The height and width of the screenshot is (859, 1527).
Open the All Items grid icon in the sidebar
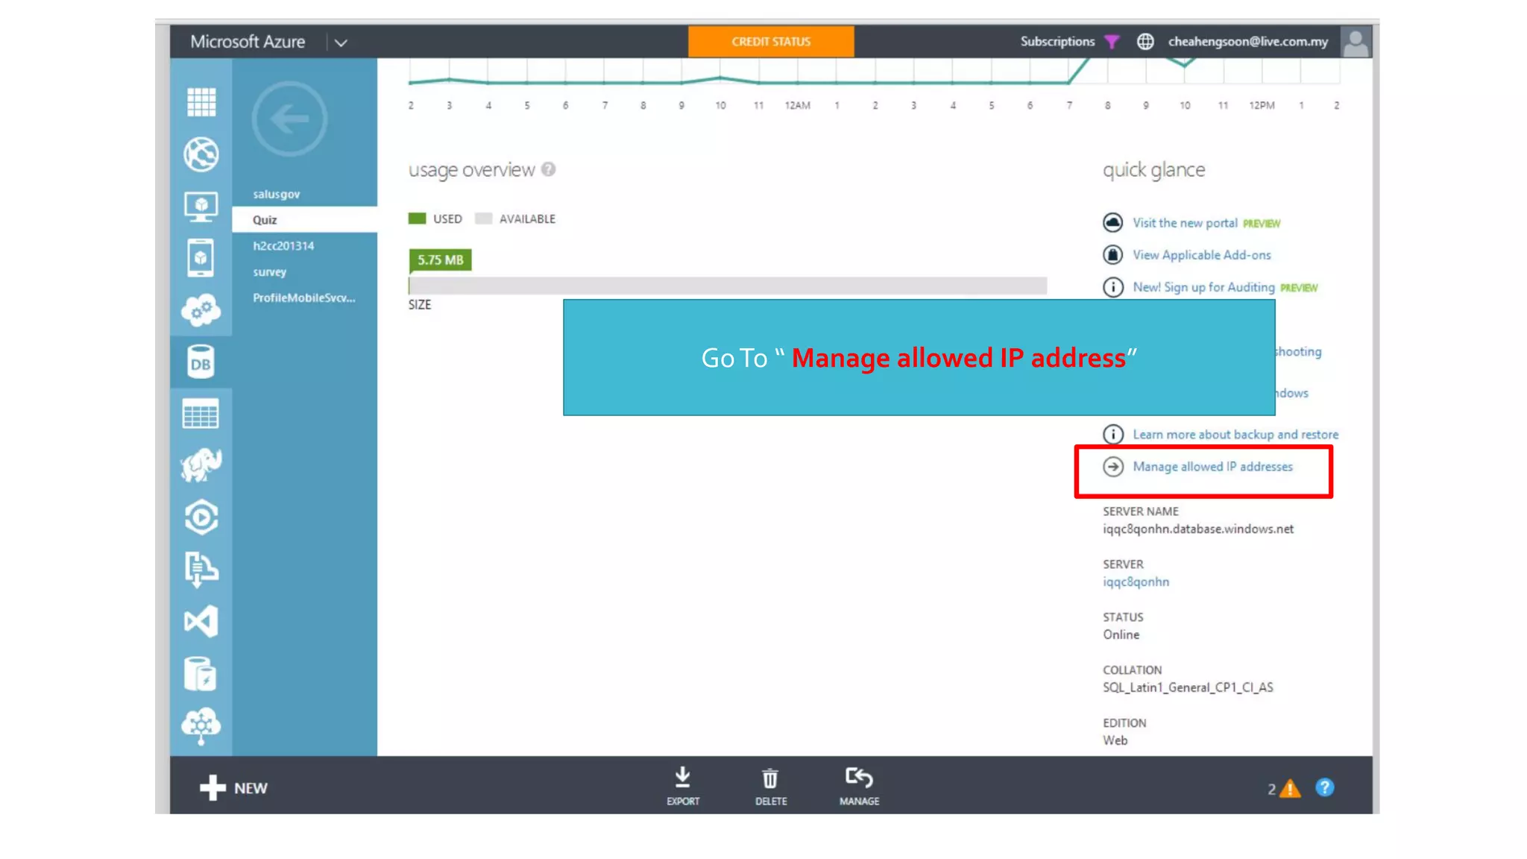pyautogui.click(x=201, y=102)
